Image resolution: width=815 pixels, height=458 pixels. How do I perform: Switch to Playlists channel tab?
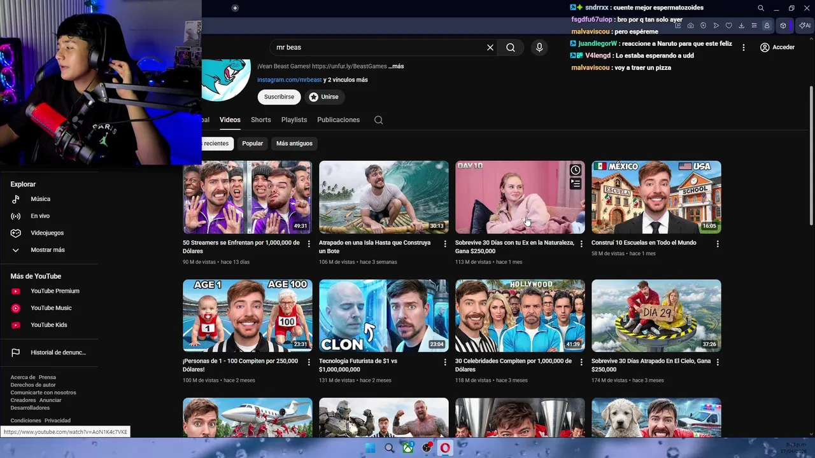(294, 120)
